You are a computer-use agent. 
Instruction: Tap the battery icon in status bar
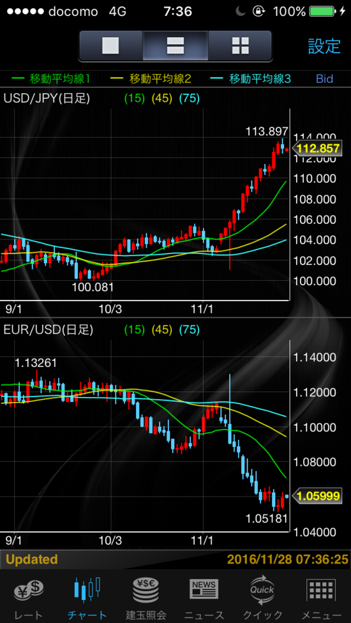[322, 11]
